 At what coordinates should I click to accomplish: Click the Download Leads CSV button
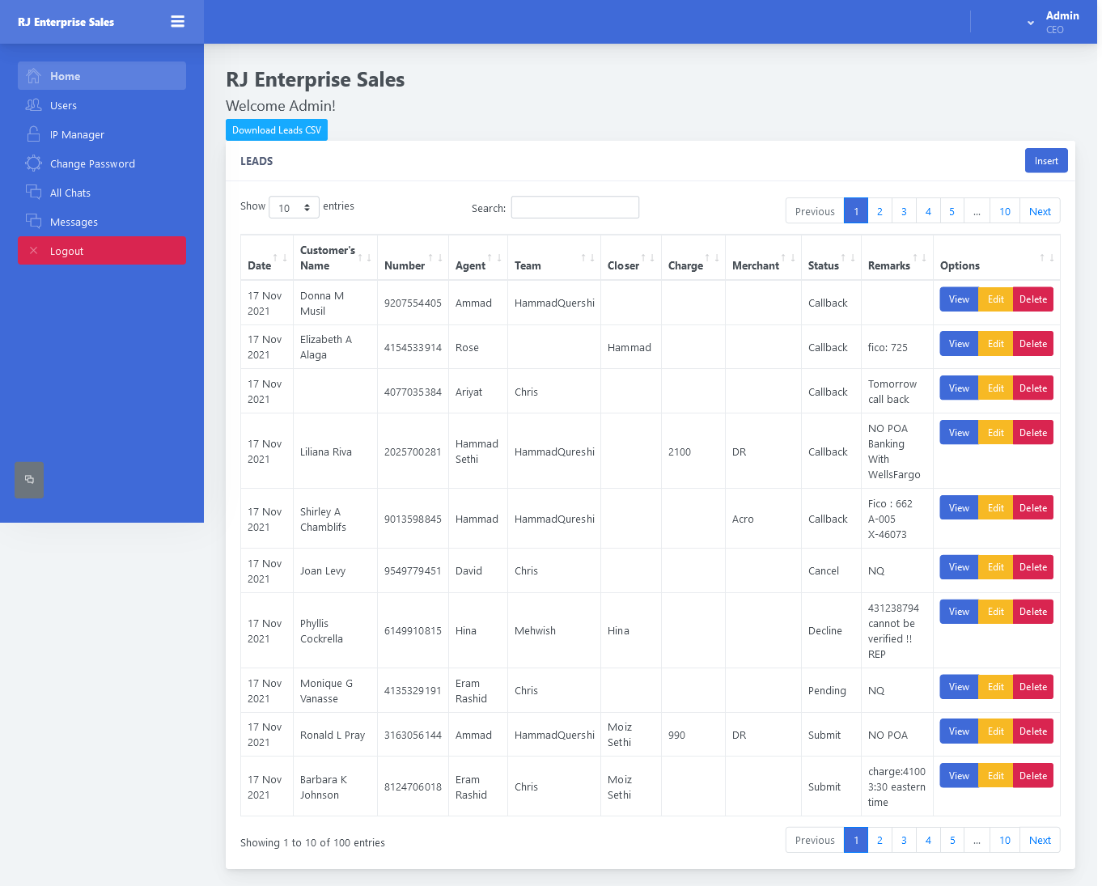(x=277, y=130)
